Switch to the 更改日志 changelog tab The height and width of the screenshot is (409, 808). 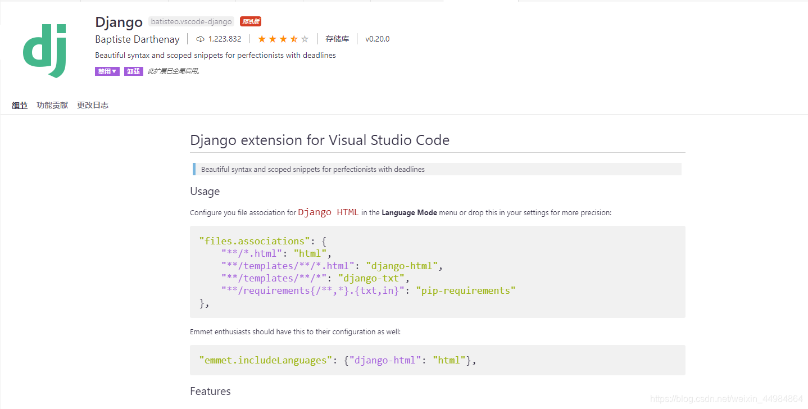(x=93, y=105)
